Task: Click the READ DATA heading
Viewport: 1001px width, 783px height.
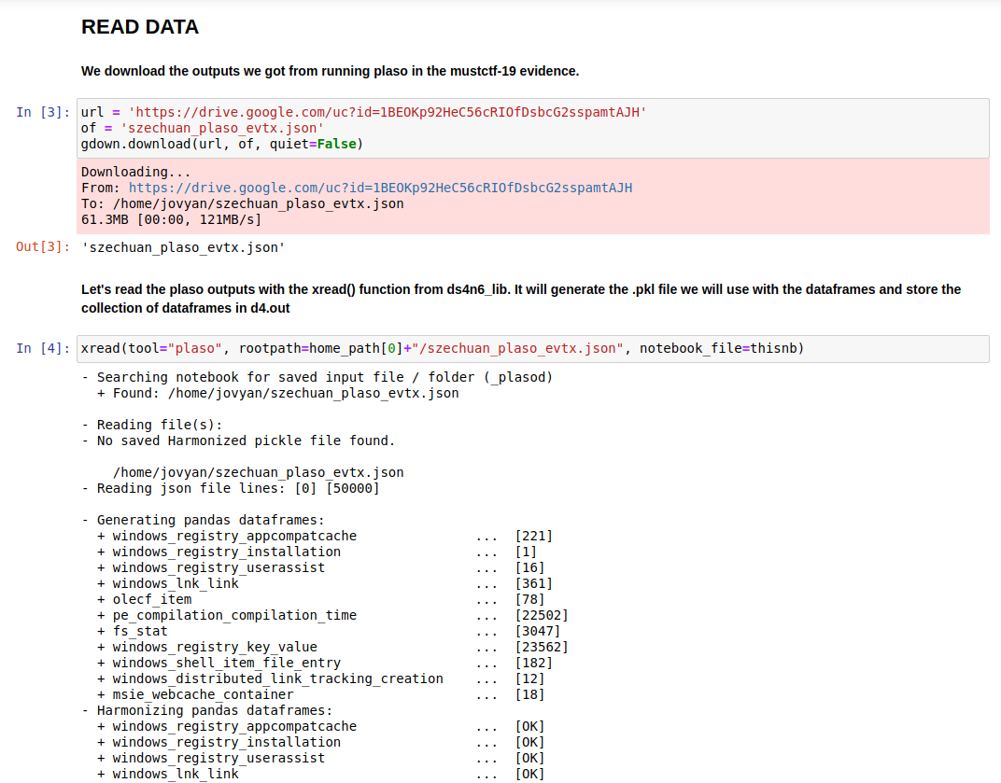Action: [x=140, y=27]
